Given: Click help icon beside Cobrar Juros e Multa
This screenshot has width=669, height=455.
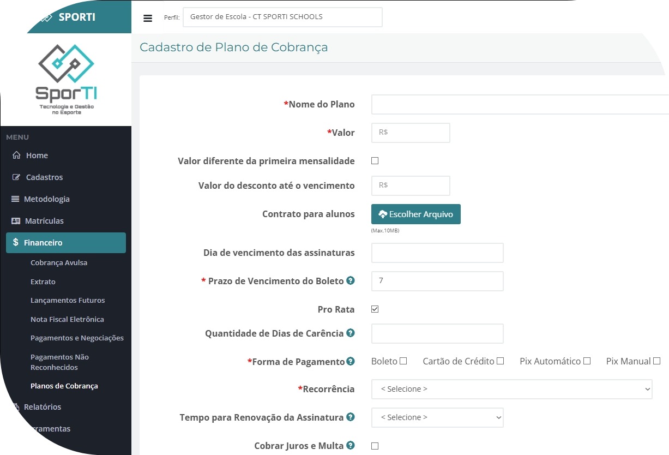Looking at the screenshot, I should [x=351, y=445].
